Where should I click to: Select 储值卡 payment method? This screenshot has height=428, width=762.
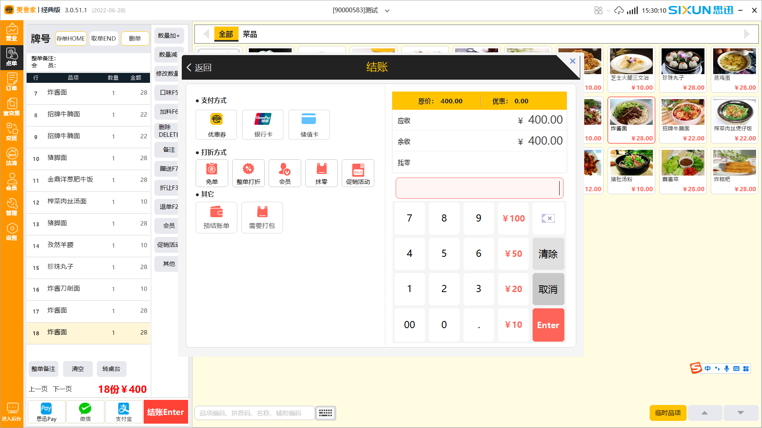click(x=309, y=124)
